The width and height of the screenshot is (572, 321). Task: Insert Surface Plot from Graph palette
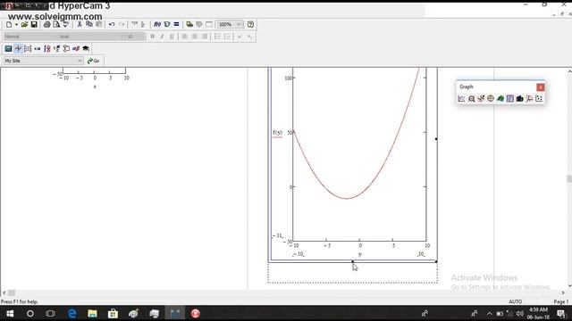click(x=500, y=99)
